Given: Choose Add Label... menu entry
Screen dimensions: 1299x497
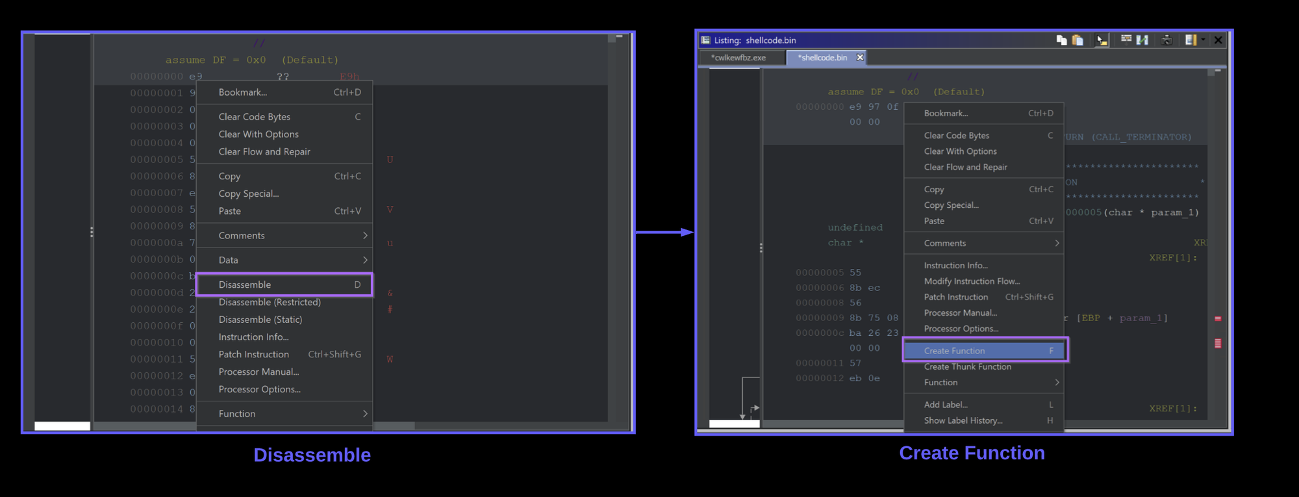Looking at the screenshot, I should (984, 405).
